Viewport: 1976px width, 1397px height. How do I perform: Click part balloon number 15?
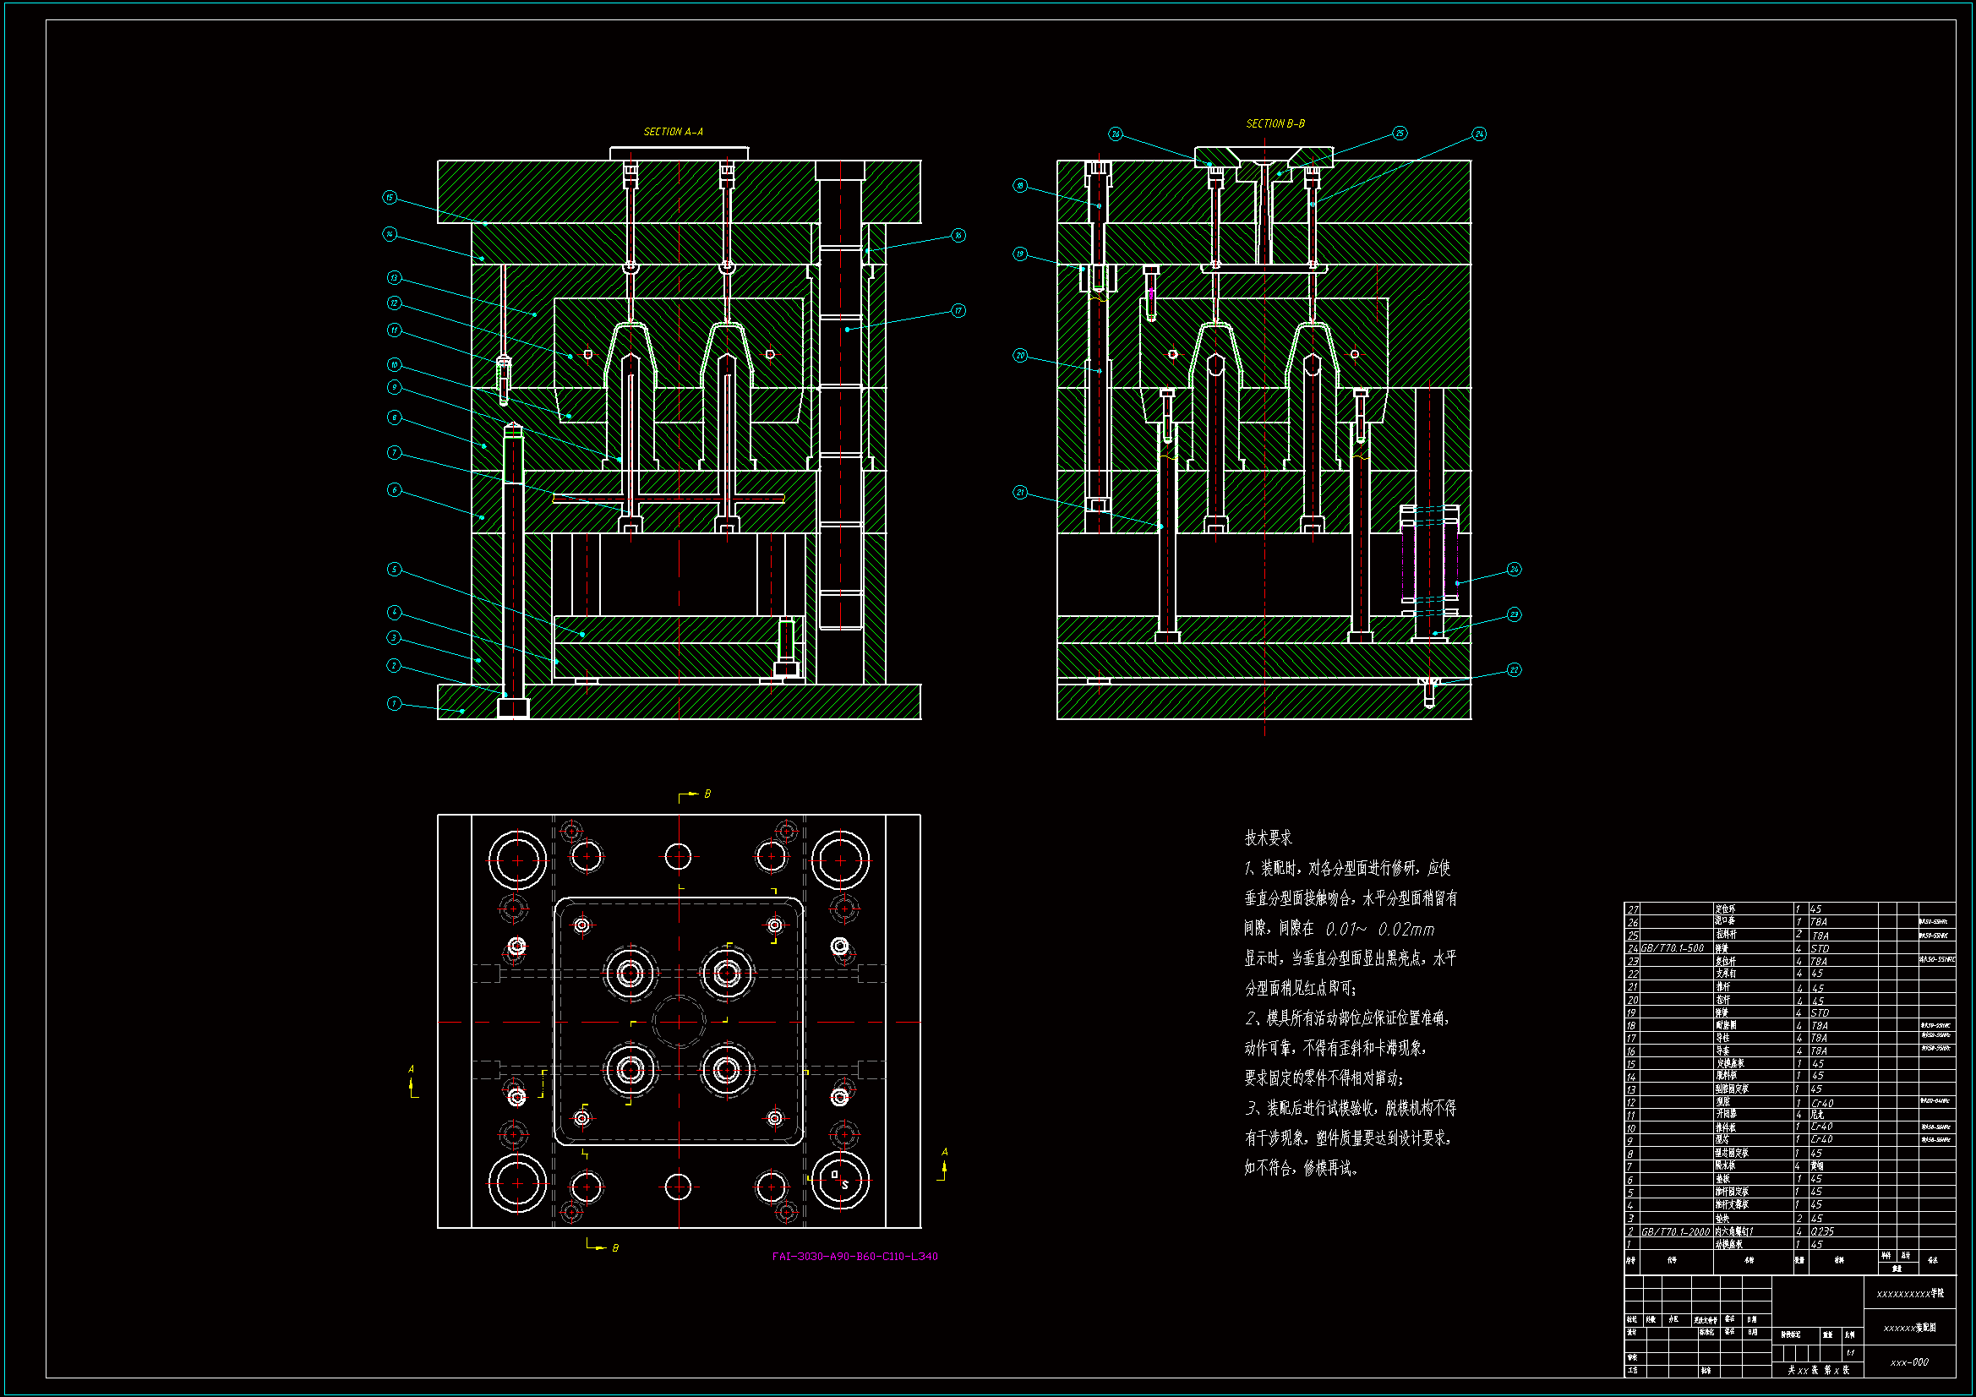pyautogui.click(x=390, y=198)
